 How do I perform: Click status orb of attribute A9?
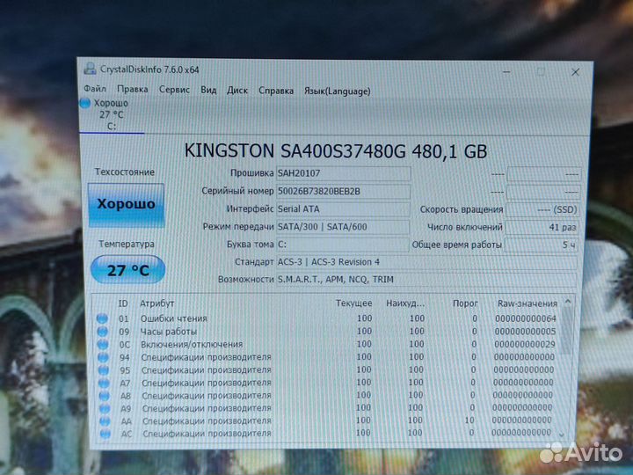click(105, 408)
